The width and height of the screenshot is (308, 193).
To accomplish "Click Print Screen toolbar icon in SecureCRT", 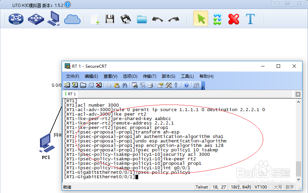I will pos(135,85).
